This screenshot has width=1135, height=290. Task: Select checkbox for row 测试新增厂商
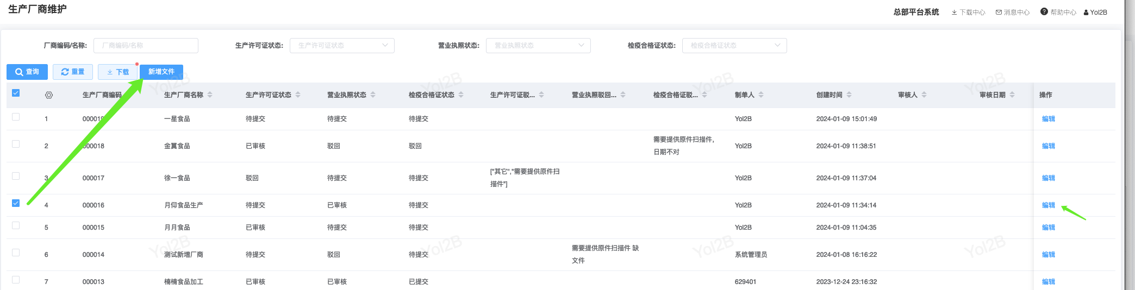tap(16, 253)
